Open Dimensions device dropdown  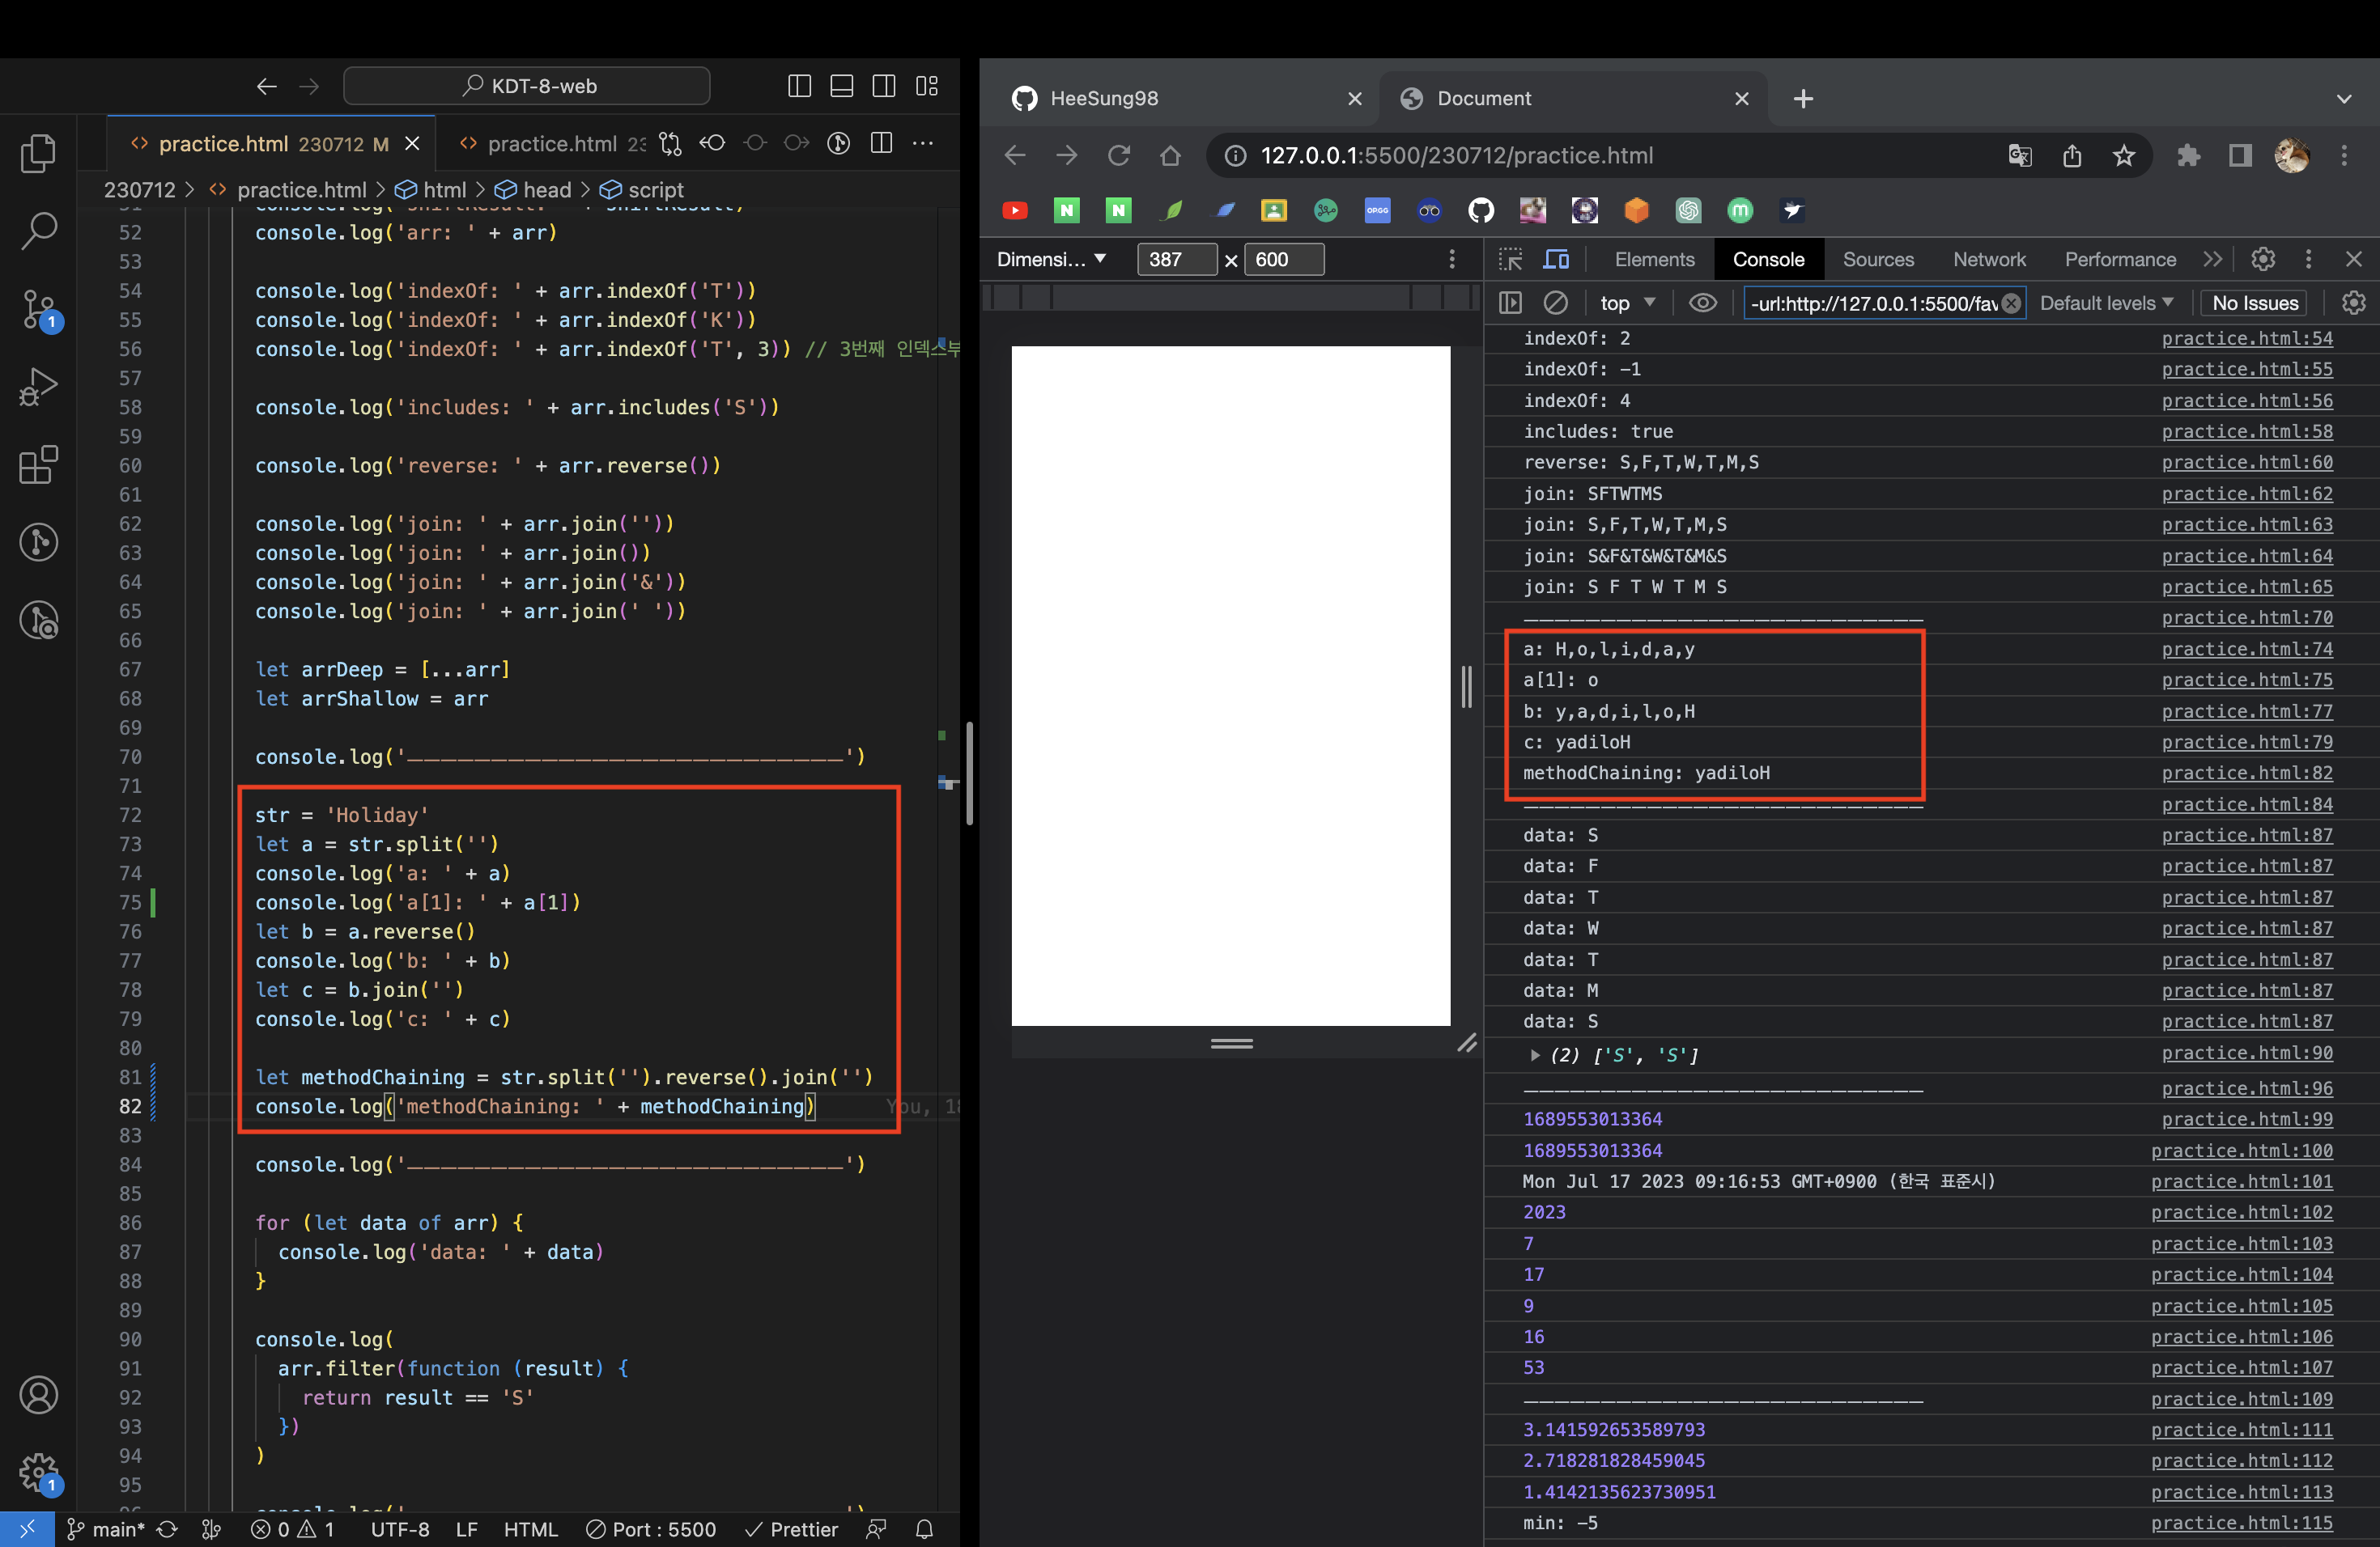(x=1051, y=259)
